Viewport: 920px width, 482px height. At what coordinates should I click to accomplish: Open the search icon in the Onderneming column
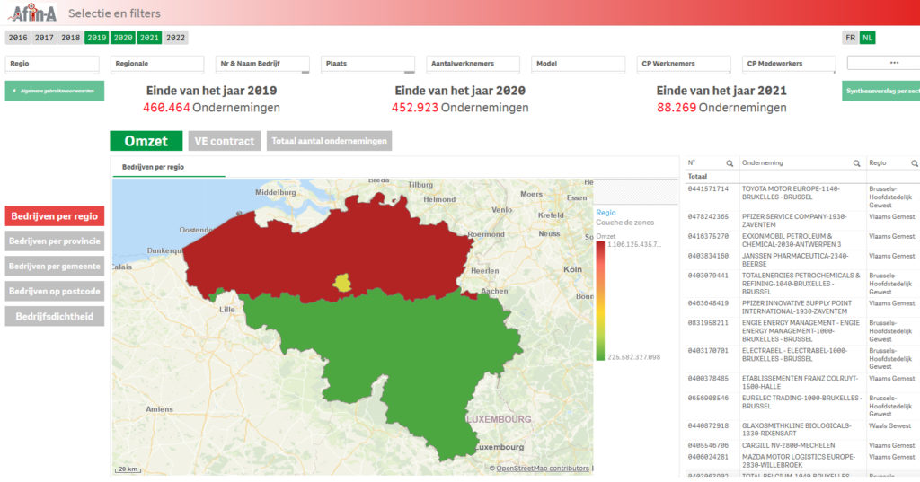coord(856,163)
